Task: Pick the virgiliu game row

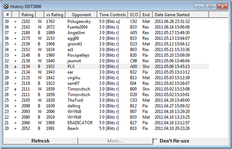Action: click(106, 78)
